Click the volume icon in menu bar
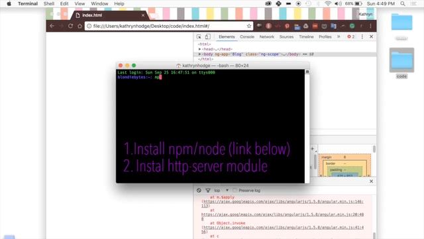Image resolution: width=424 pixels, height=239 pixels. 338,4
